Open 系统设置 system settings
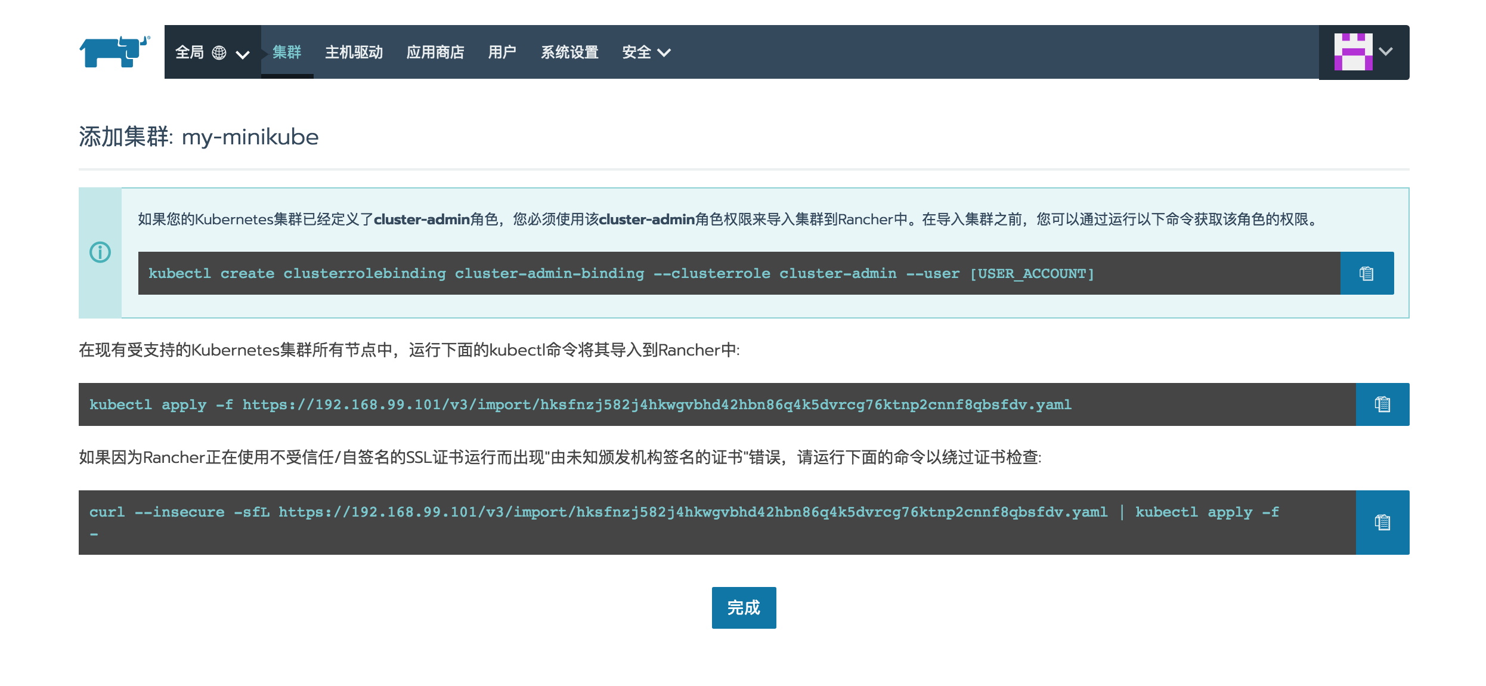 pos(569,52)
